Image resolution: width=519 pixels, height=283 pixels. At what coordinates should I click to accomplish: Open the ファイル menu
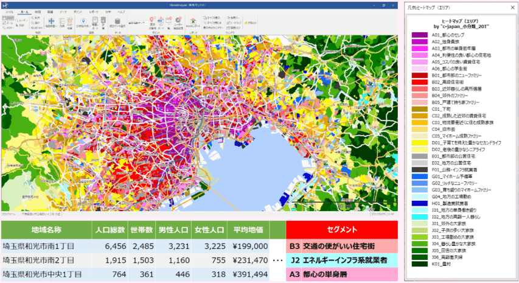[x=9, y=12]
